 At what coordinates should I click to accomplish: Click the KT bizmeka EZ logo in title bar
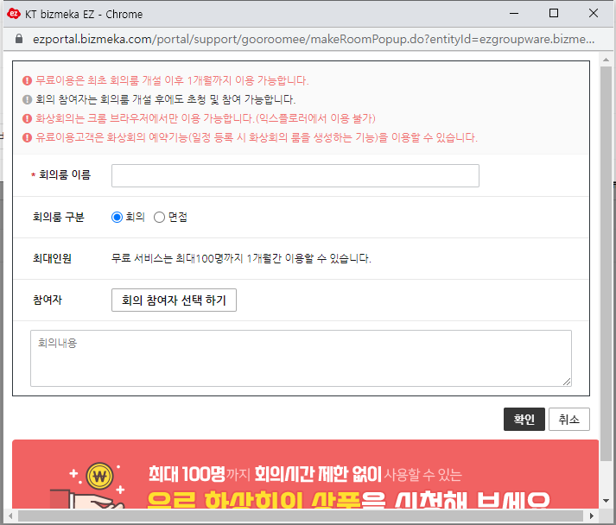pyautogui.click(x=14, y=14)
